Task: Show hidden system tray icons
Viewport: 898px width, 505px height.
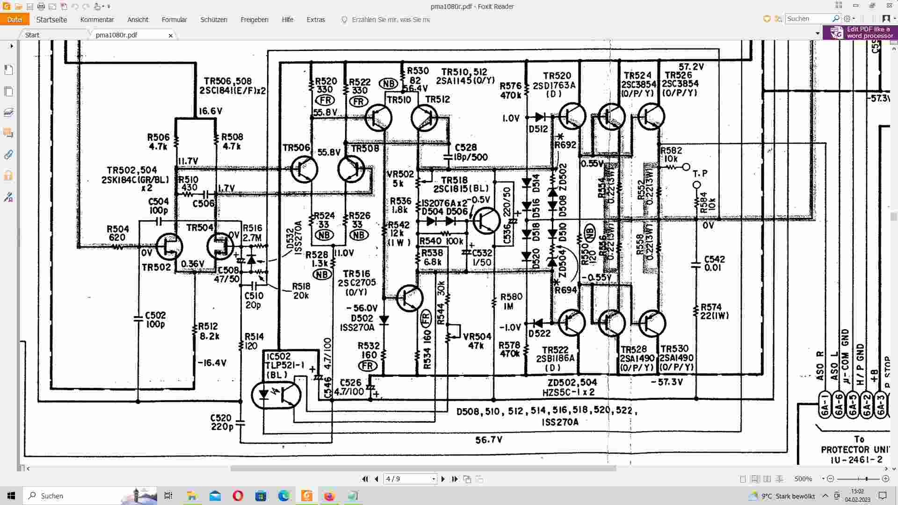Action: [825, 496]
